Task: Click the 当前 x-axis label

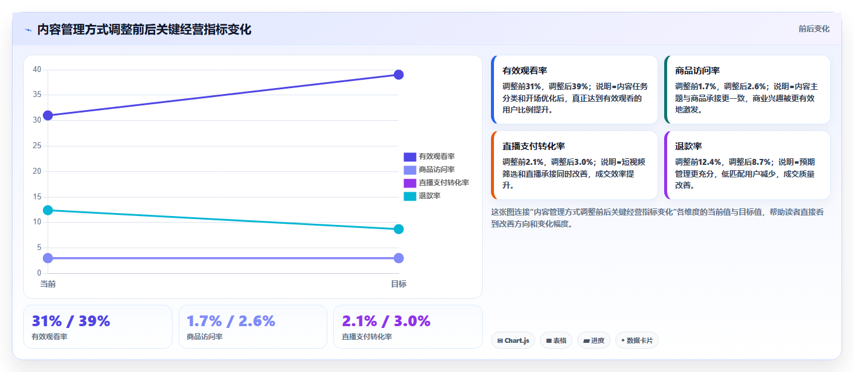Action: [x=48, y=285]
